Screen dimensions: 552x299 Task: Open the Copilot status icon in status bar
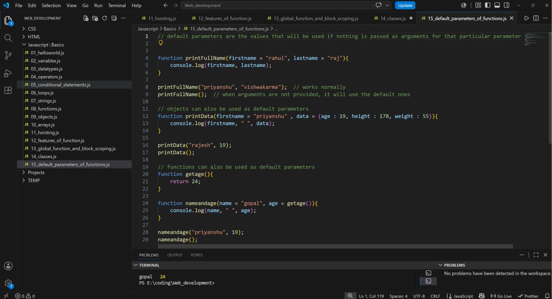(482, 296)
